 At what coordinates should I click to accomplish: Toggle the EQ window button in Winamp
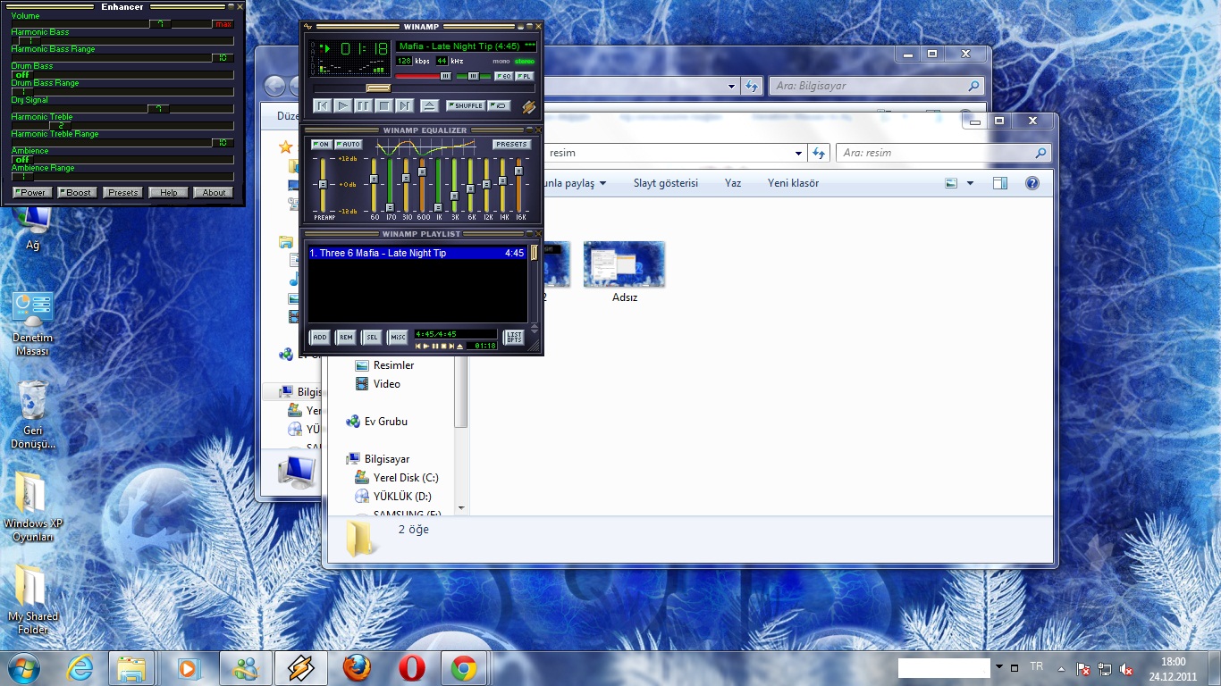[504, 77]
